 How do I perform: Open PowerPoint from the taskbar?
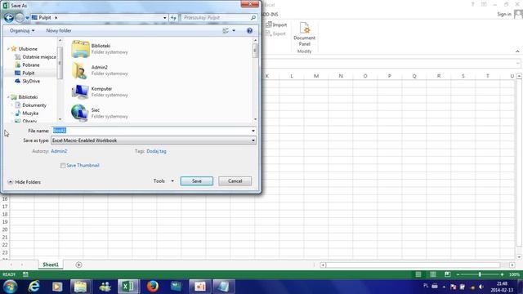point(200,287)
